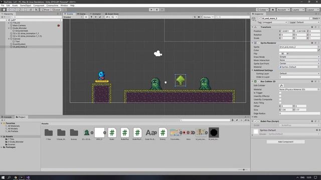The image size is (321, 180).
Task: Start Play mode with the Play button
Action: point(151,9)
